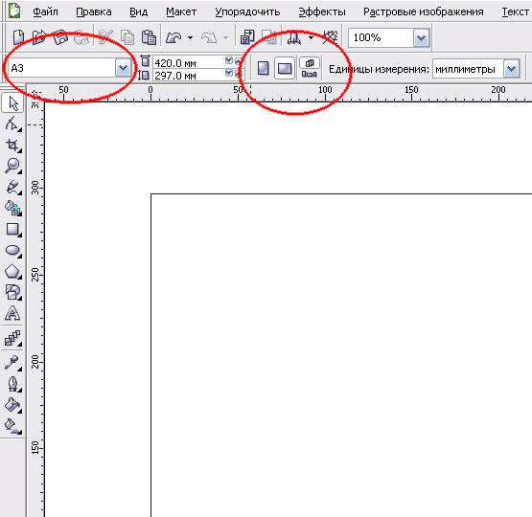The width and height of the screenshot is (532, 517).
Task: Open the миллиметры units dropdown
Action: (512, 69)
